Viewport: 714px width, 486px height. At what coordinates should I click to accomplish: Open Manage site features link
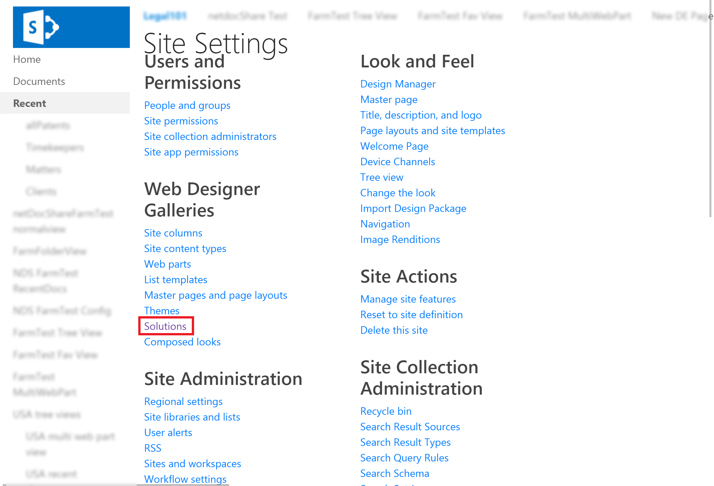point(408,299)
